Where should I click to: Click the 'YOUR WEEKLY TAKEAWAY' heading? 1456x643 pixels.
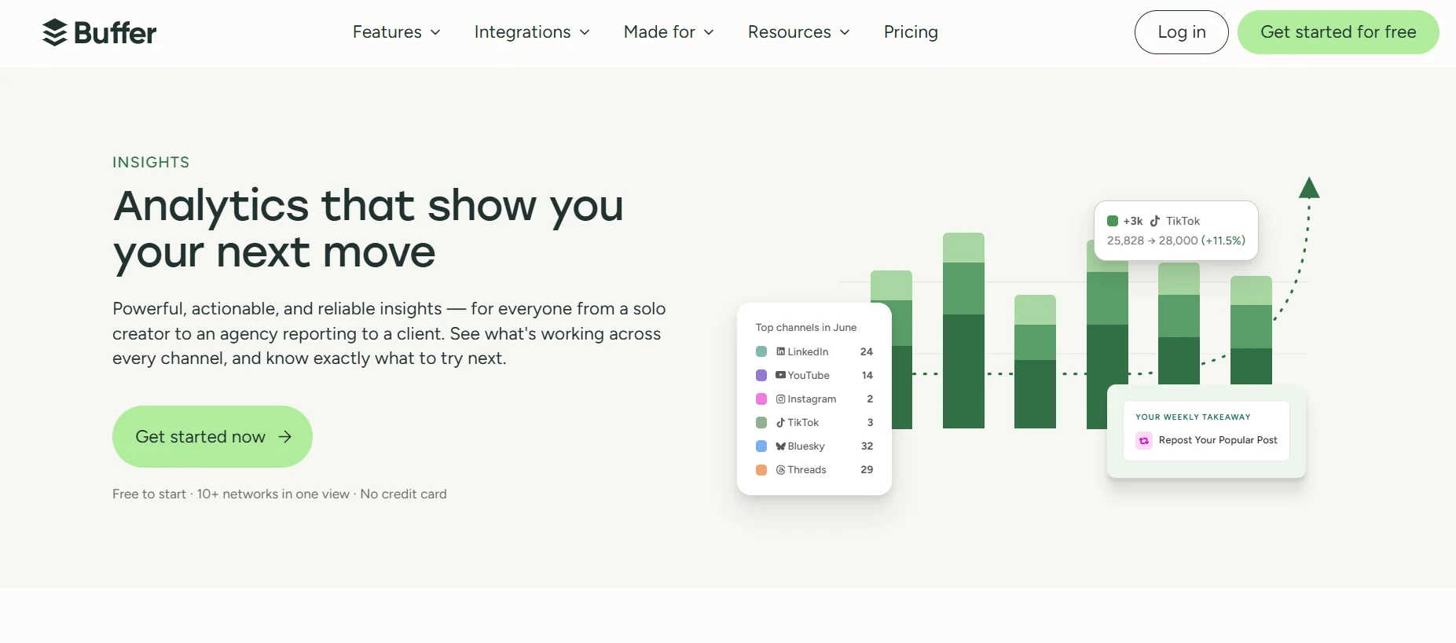[1193, 417]
